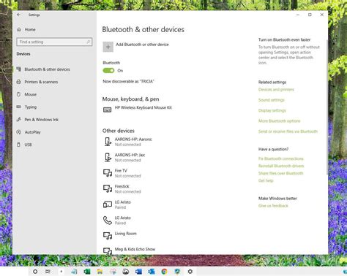Click the LG Aristo computer-phone icon

(108, 204)
